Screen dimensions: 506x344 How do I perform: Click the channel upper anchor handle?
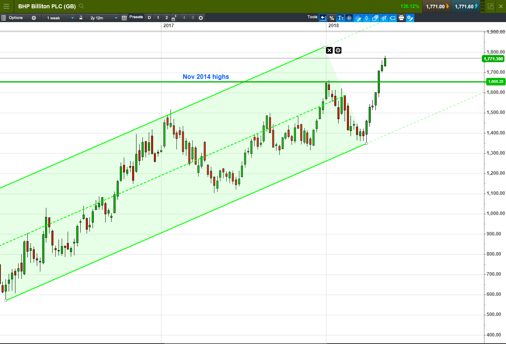coord(324,47)
